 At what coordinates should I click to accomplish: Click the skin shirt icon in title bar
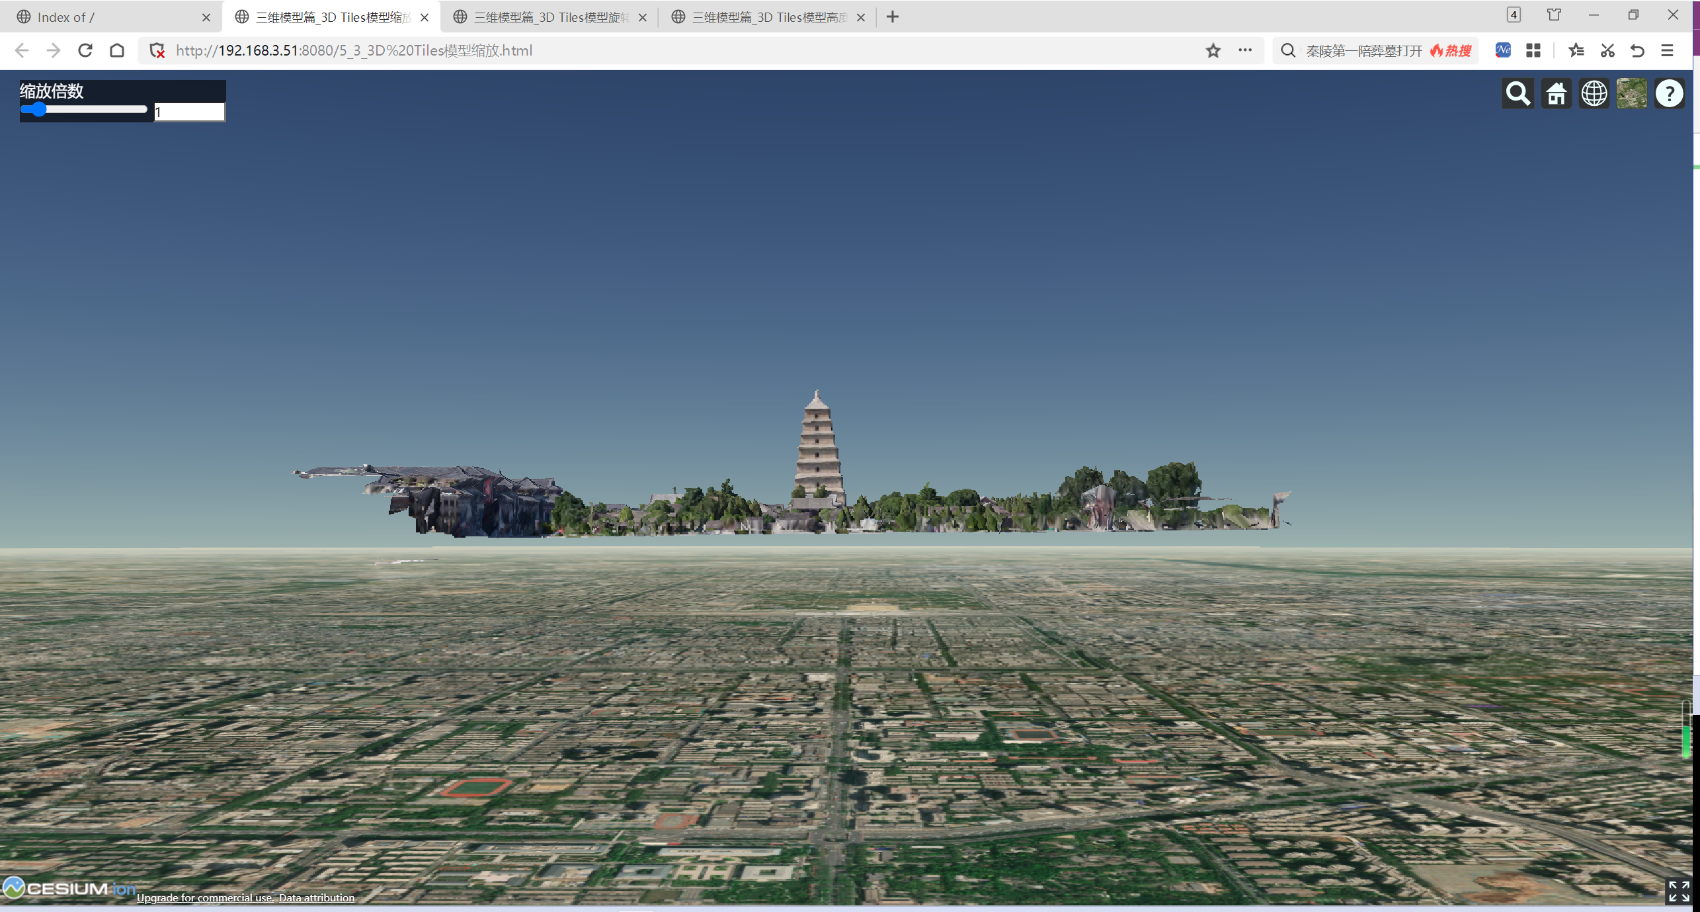[x=1554, y=15]
